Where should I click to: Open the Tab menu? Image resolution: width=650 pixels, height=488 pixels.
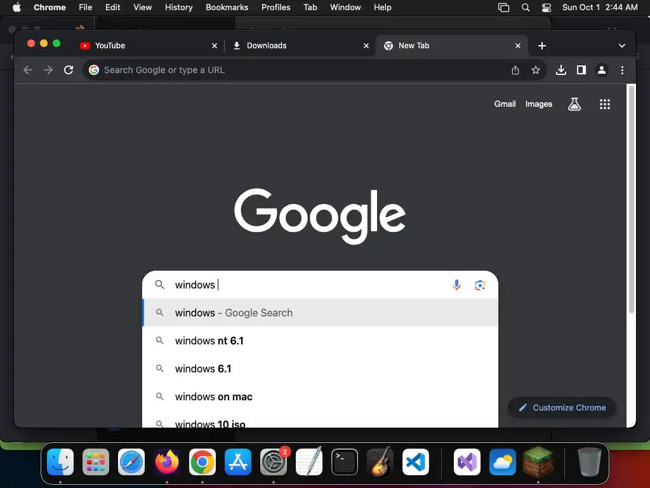tap(310, 7)
